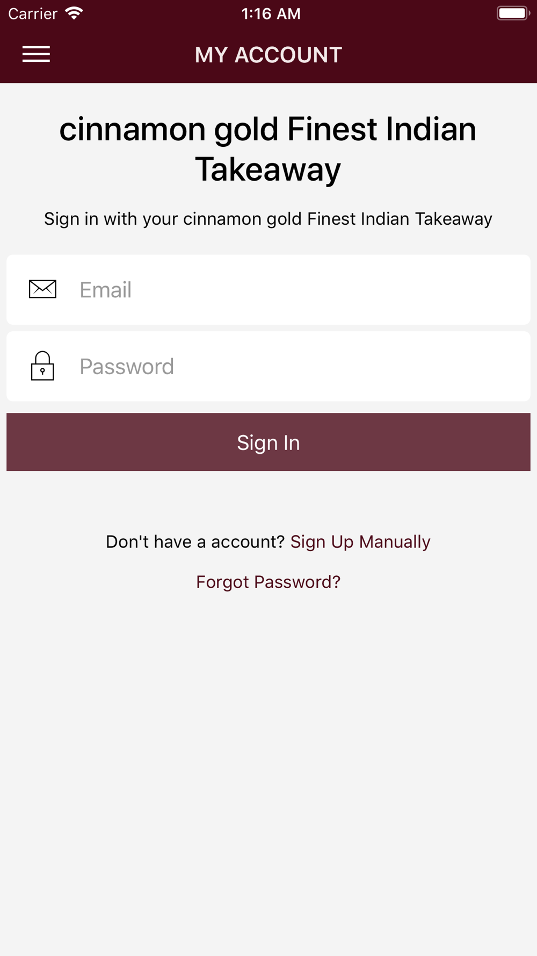Tap the blank gap between Sign In and sign-up text

pyautogui.click(x=268, y=501)
